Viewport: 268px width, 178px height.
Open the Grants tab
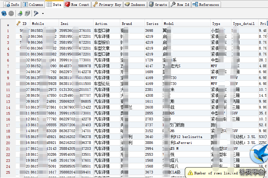(x=158, y=5)
